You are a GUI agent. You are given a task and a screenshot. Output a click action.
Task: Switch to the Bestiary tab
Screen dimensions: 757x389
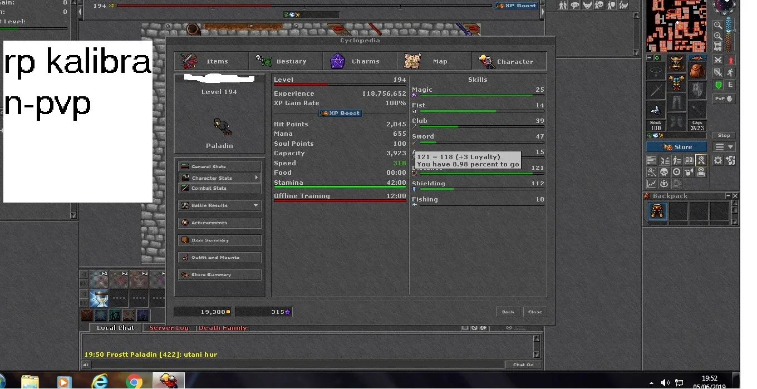[286, 61]
